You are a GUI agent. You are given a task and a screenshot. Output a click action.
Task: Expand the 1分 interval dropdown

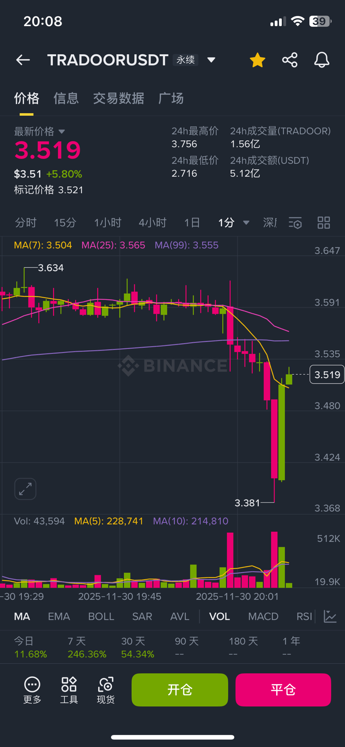point(246,223)
